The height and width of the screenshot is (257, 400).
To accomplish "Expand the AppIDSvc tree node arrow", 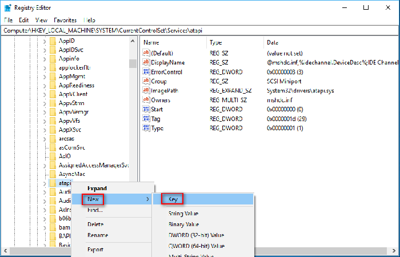I will point(45,50).
